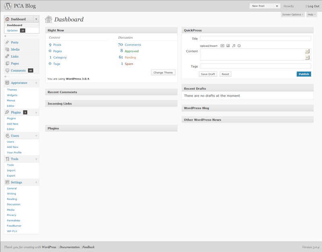Collapse the Plugins menu arrow
Image resolution: width=322 pixels, height=252 pixels.
click(36, 112)
